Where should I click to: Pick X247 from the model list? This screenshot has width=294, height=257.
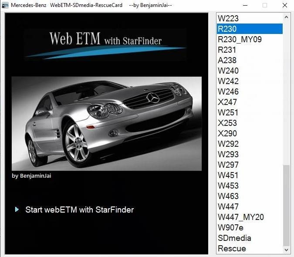[x=250, y=102]
